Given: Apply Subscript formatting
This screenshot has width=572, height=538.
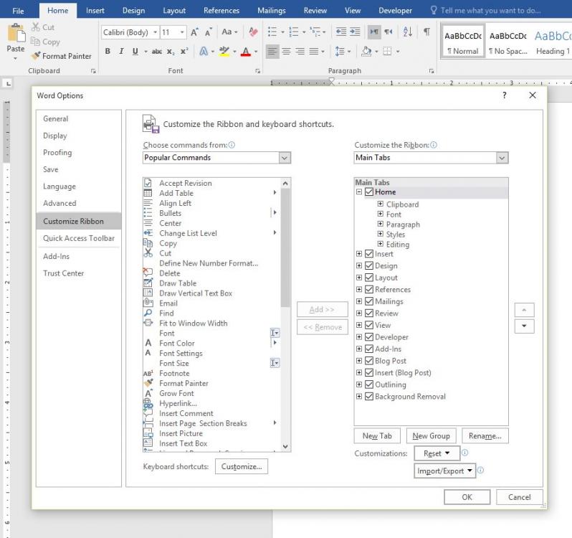Looking at the screenshot, I should point(171,52).
